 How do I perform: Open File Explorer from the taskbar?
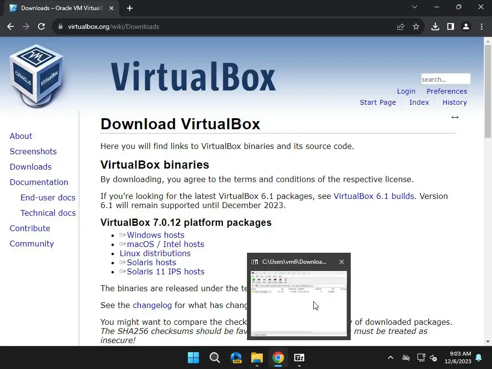257,357
